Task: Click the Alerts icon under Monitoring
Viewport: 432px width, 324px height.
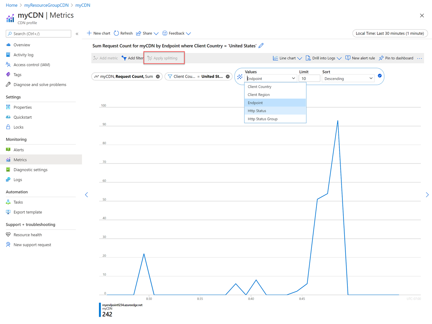Action: (8, 150)
